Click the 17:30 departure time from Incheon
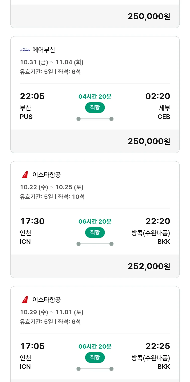This screenshot has height=382, width=190. click(x=32, y=221)
